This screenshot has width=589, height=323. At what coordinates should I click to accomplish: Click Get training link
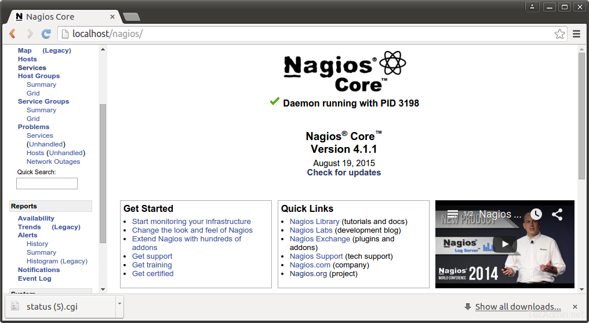pos(152,265)
